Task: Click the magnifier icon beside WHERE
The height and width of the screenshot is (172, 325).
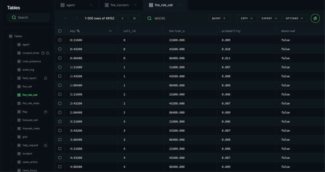Action: click(x=149, y=19)
